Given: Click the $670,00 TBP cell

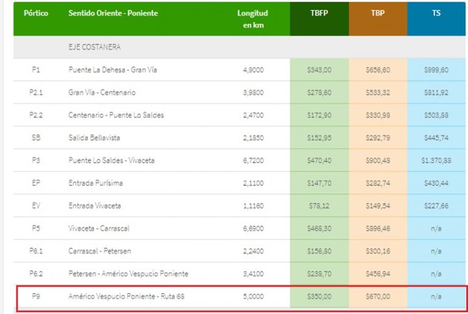Looking at the screenshot, I should [378, 297].
